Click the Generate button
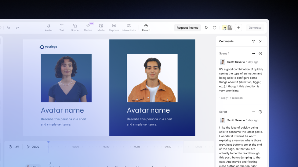Viewport: 298px width, 167px height. pyautogui.click(x=255, y=28)
